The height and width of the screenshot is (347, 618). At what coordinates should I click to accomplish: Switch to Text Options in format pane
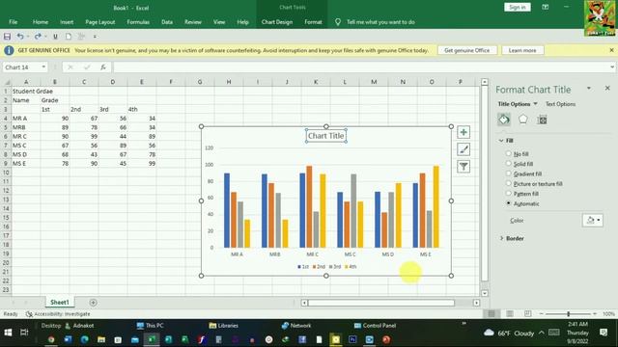pyautogui.click(x=560, y=104)
